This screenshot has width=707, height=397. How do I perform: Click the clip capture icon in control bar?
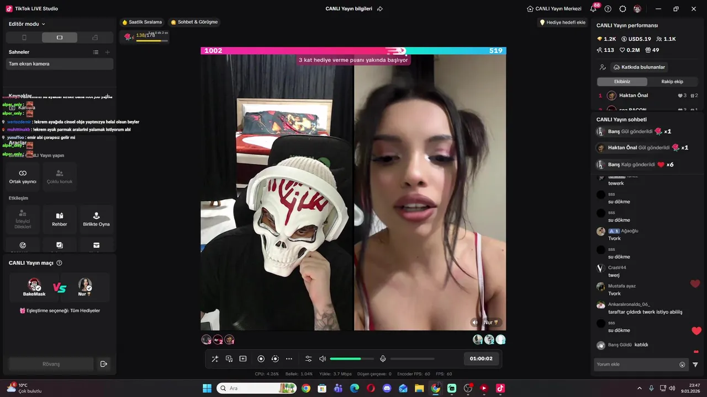click(243, 359)
